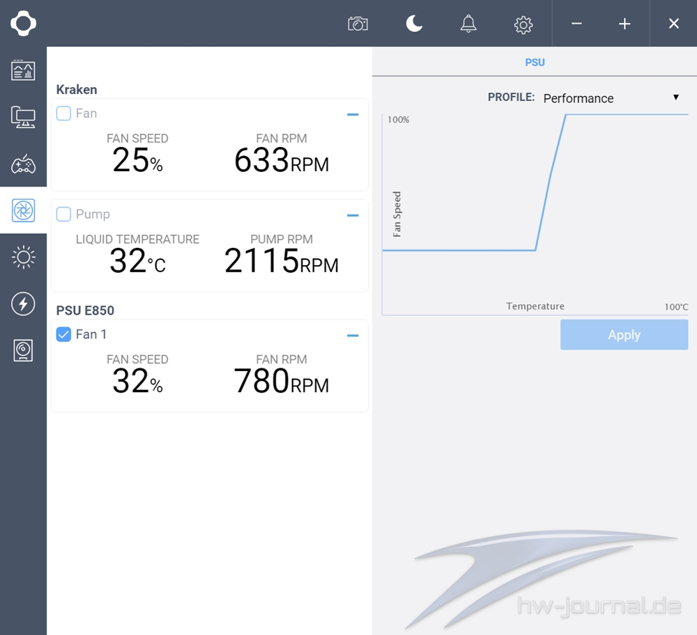Apply the fan profile
The height and width of the screenshot is (635, 697).
pyautogui.click(x=624, y=335)
